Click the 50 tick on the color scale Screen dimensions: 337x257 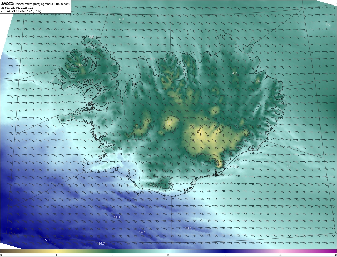tap(335, 255)
